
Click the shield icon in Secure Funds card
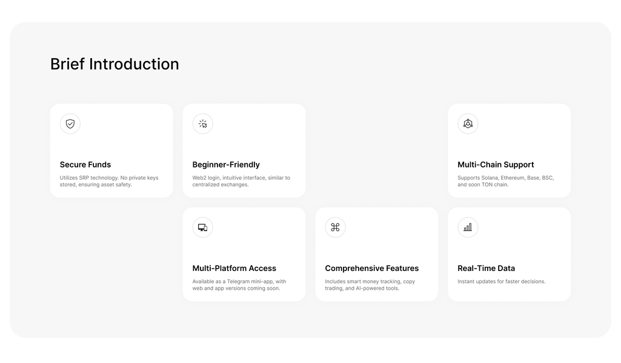[70, 124]
